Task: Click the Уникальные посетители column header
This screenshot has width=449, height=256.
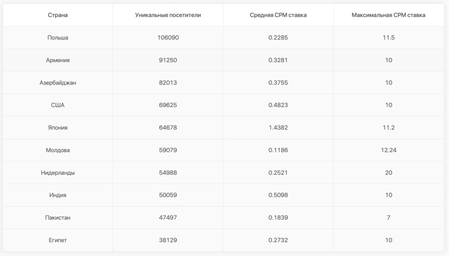Action: click(168, 15)
